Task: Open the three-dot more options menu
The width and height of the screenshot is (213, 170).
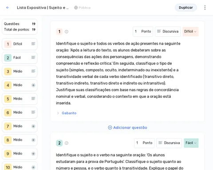Action: [x=205, y=8]
